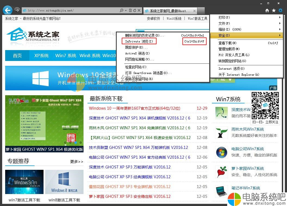Viewport: 287px width, 206px height.
Task: Refresh the page with the reload icon
Action: (135, 10)
